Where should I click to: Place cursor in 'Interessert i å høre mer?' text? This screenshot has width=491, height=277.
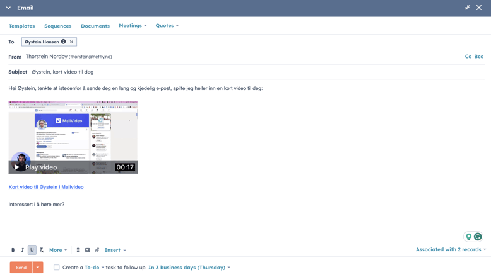pyautogui.click(x=37, y=205)
